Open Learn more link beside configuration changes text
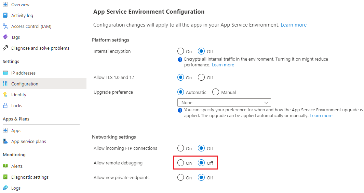Screen dimensions: 364x193 tap(294, 25)
